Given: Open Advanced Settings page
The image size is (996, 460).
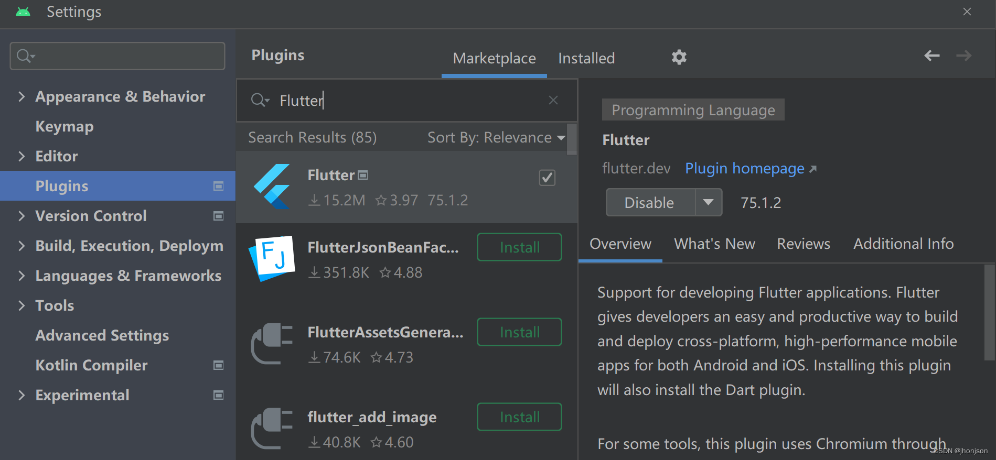Looking at the screenshot, I should [102, 335].
